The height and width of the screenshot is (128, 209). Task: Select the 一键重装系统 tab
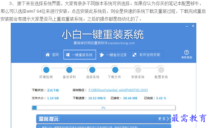pyautogui.click(x=80, y=55)
